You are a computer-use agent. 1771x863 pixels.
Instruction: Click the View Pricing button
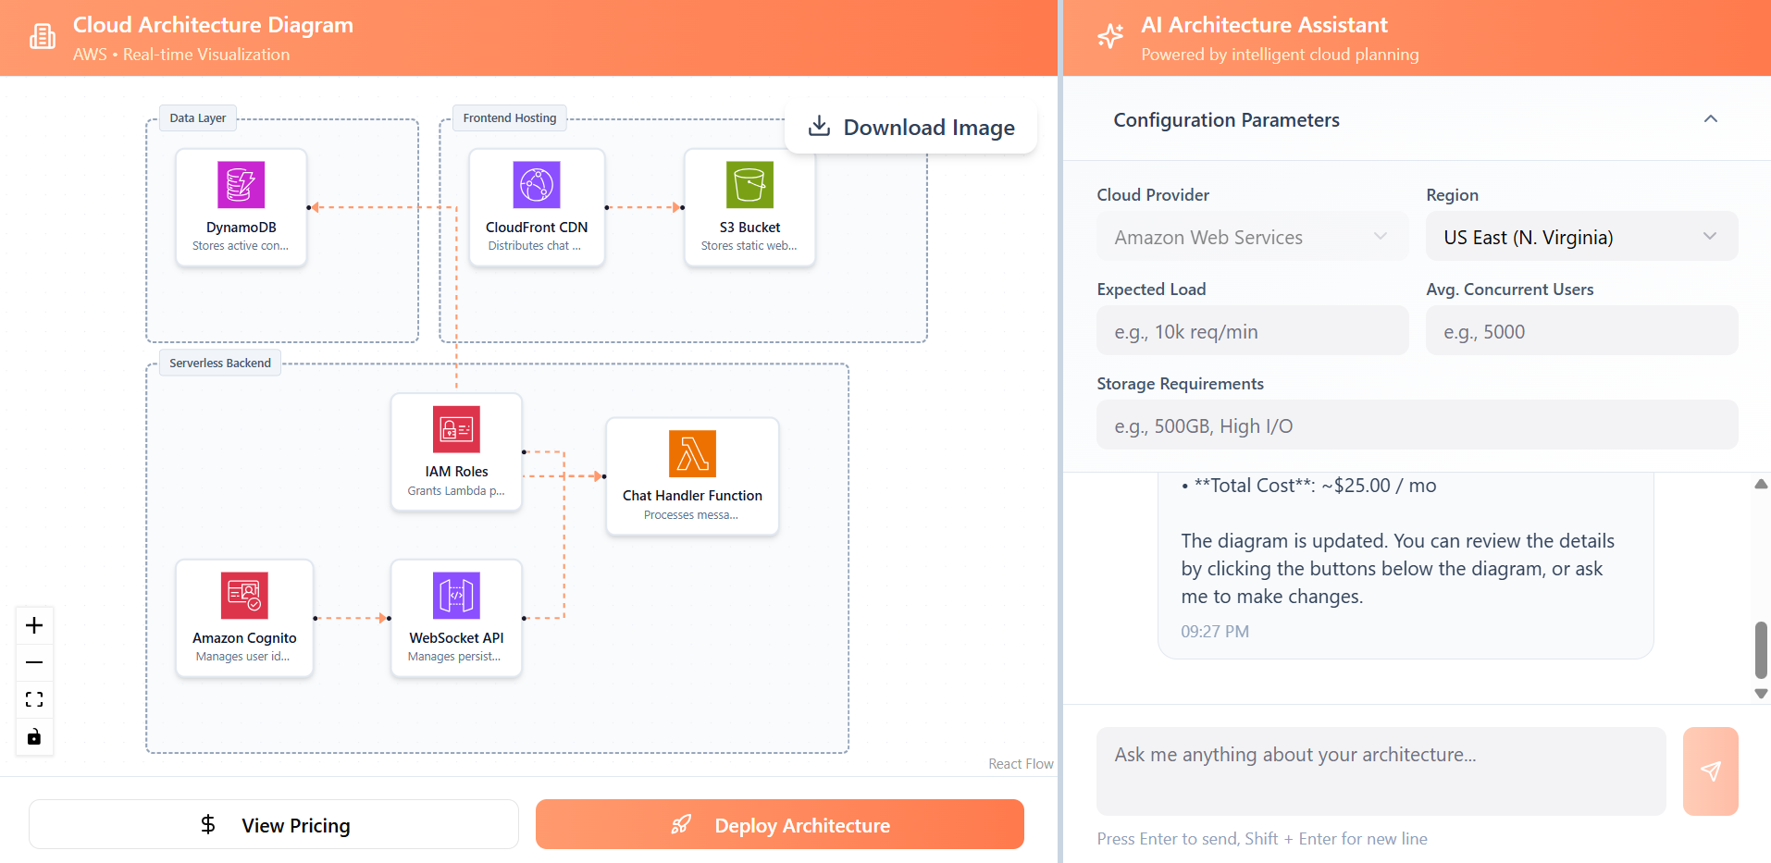coord(273,824)
